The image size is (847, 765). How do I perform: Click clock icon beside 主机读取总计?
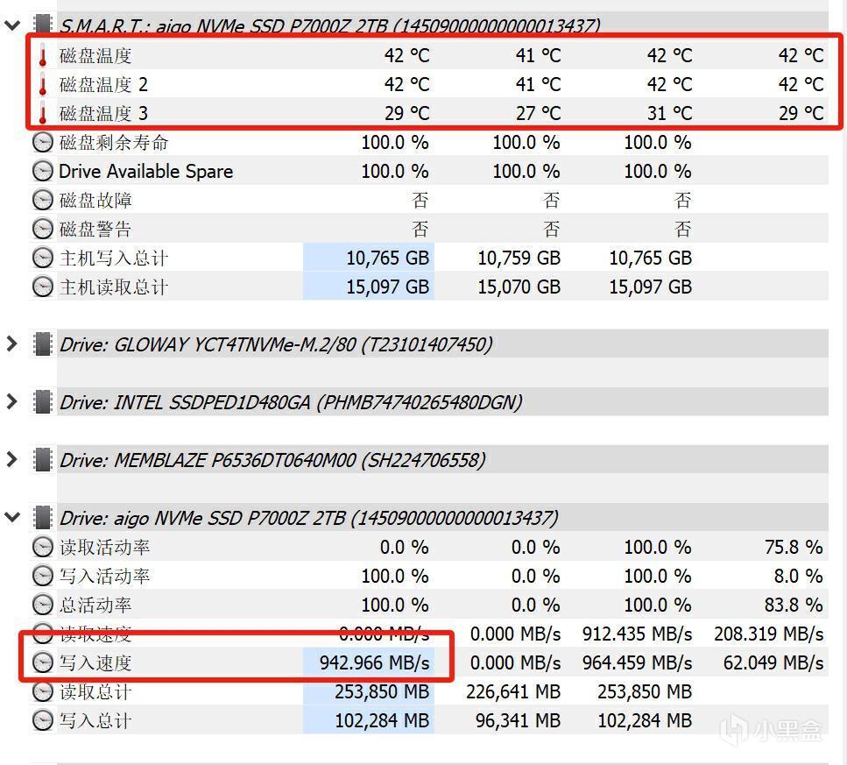tap(43, 287)
